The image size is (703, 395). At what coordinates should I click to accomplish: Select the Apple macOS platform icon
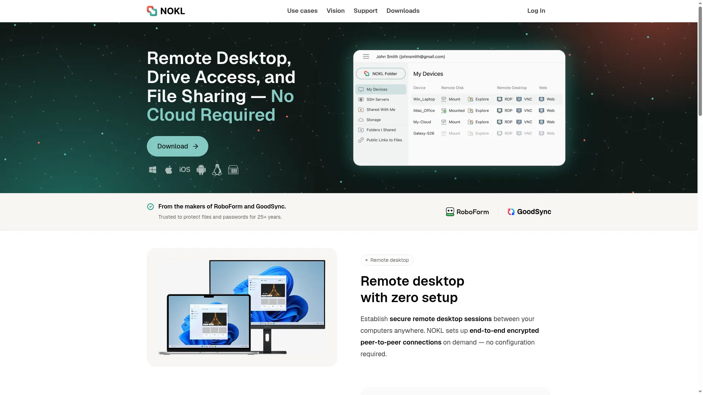pyautogui.click(x=169, y=170)
